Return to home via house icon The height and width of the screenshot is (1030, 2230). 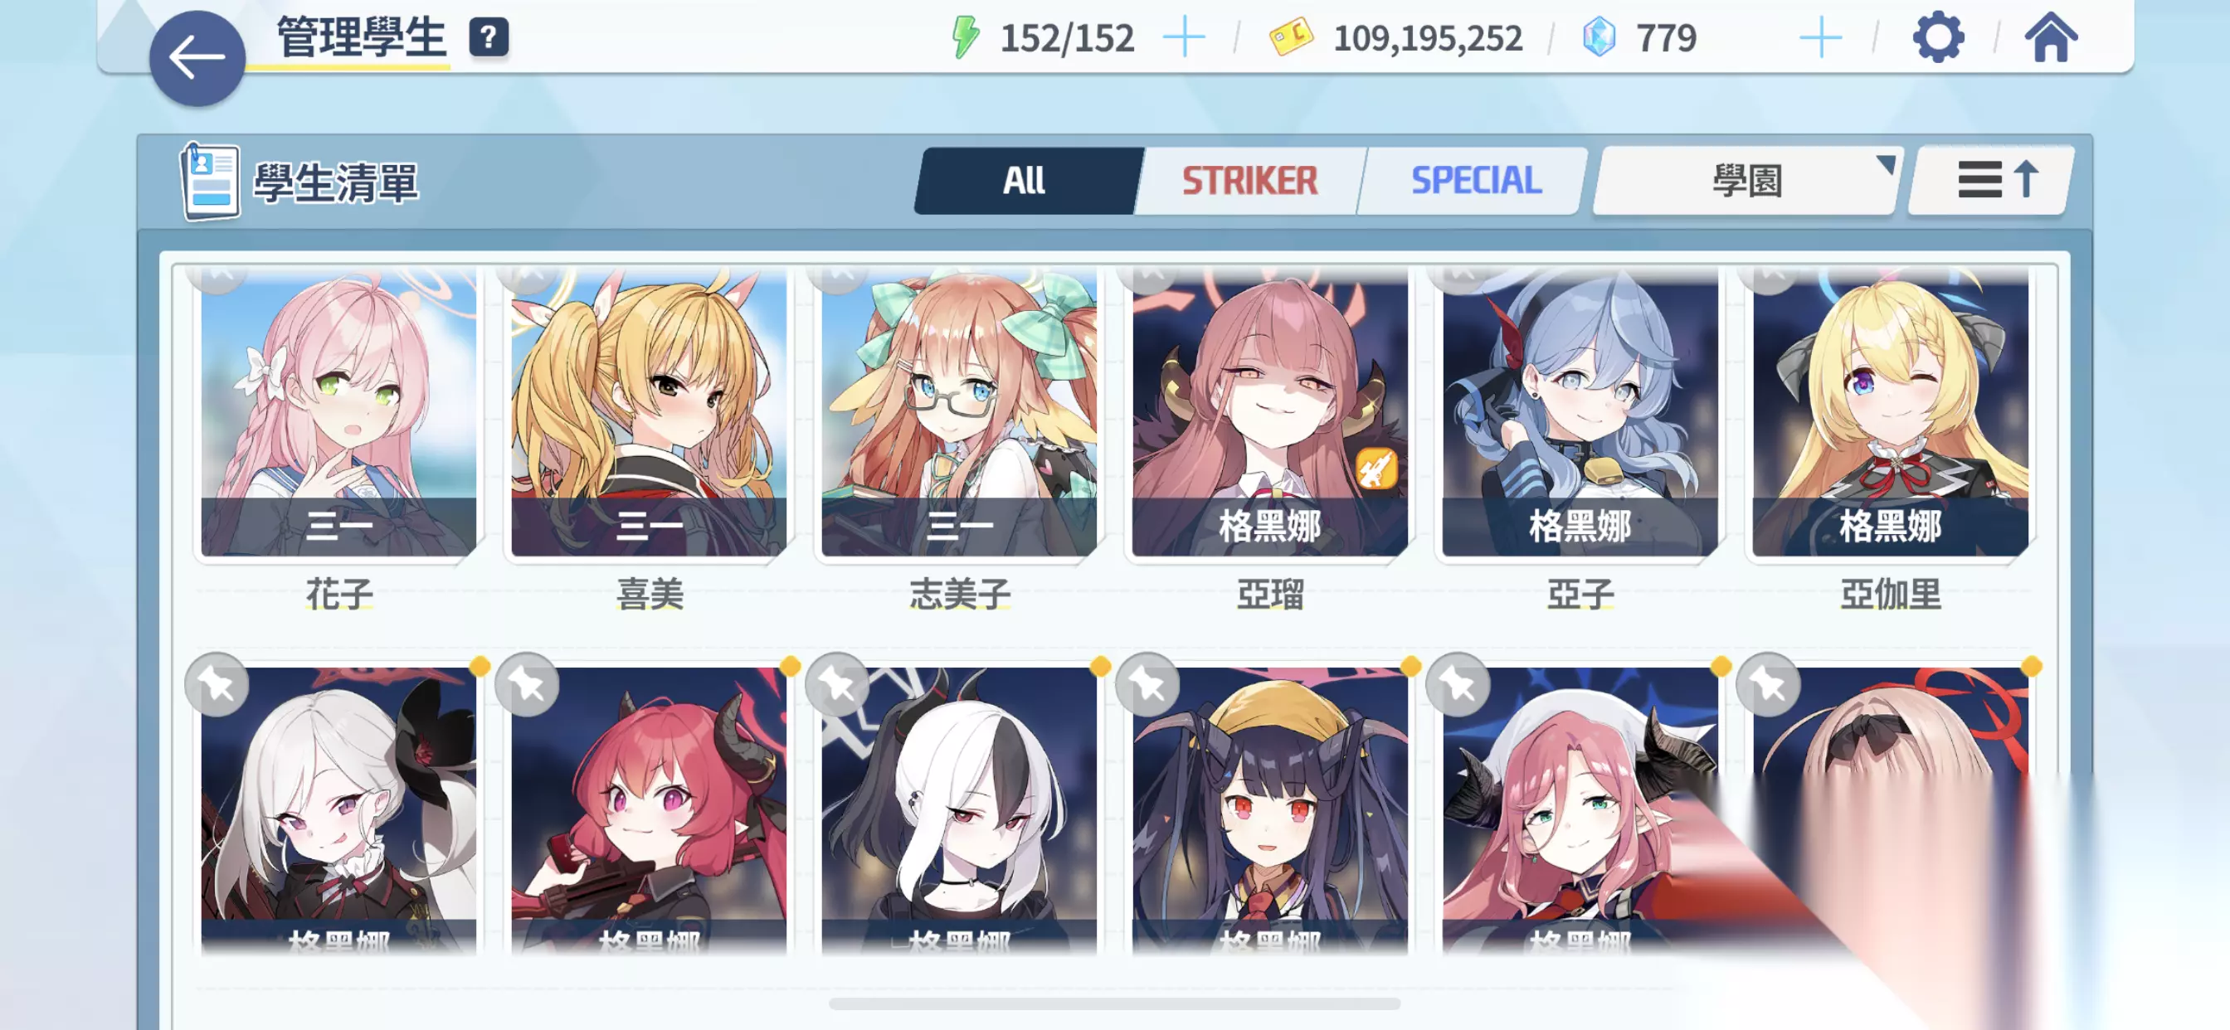pyautogui.click(x=2050, y=37)
